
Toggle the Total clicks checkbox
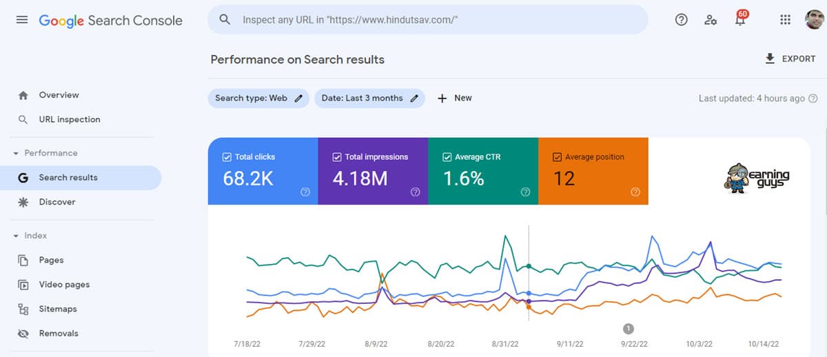(x=227, y=157)
